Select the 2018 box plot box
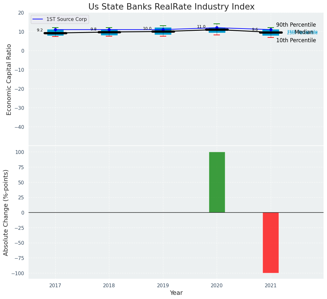The image size is (327, 299). click(x=109, y=32)
